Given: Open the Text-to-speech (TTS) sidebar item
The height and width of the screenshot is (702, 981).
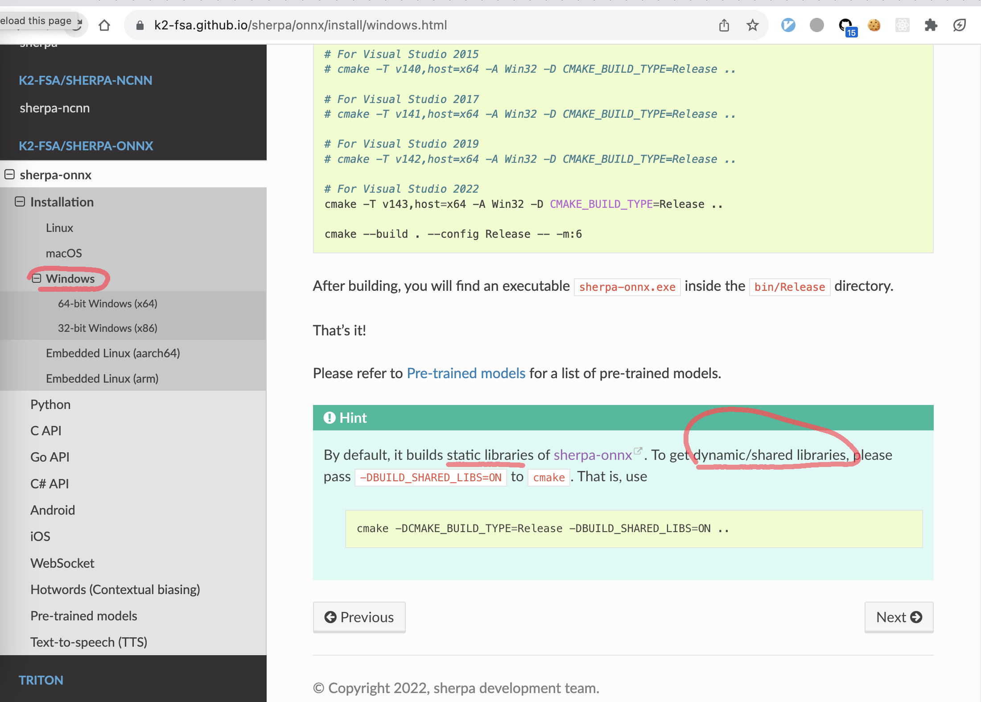Looking at the screenshot, I should 89,642.
